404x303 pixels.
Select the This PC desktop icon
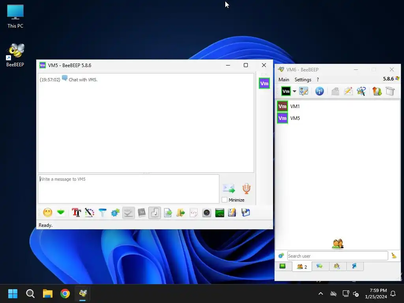point(15,17)
